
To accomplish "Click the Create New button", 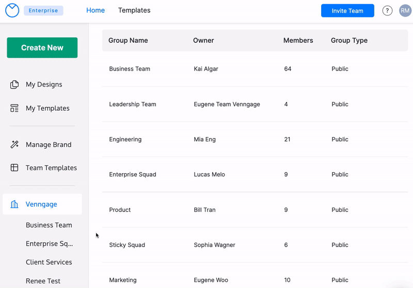I will tap(42, 48).
